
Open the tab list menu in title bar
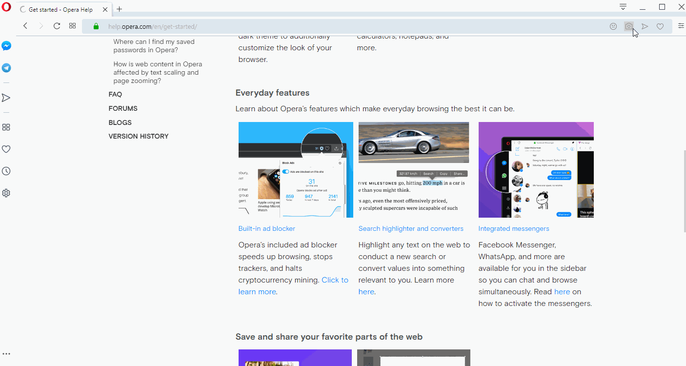click(623, 7)
